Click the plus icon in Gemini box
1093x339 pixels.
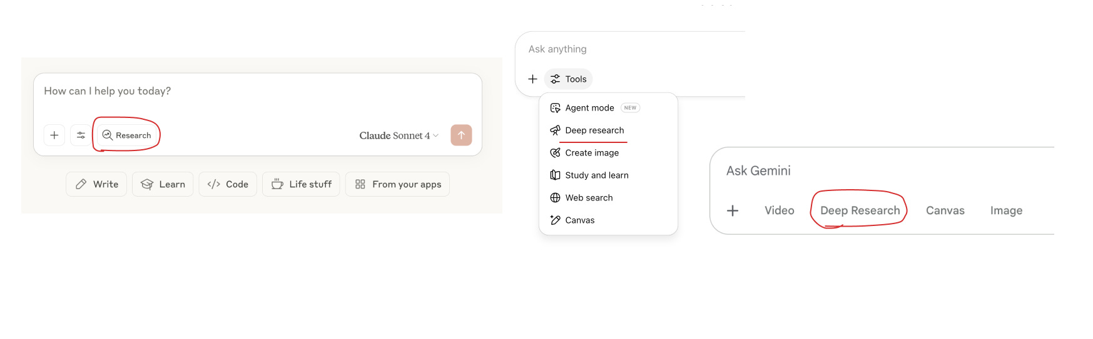[x=733, y=211]
